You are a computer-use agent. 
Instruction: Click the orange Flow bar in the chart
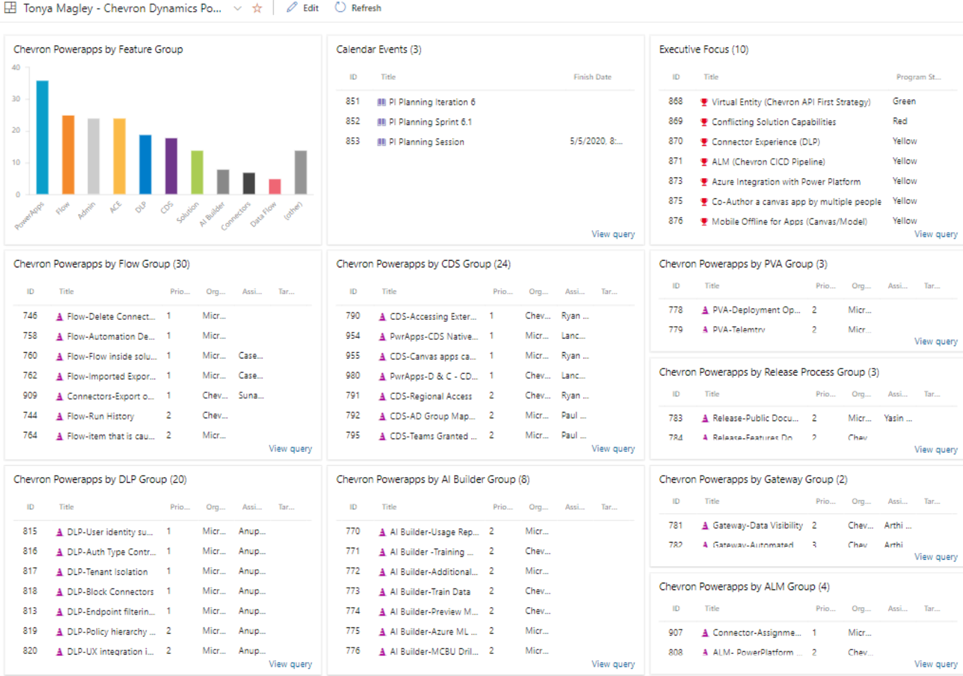(x=68, y=155)
